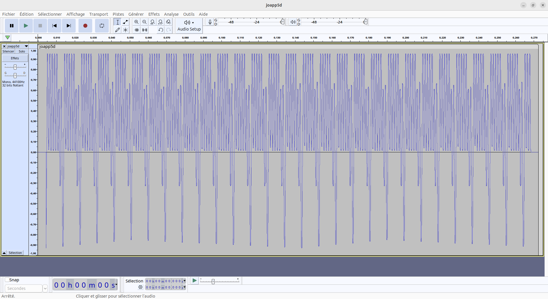
Task: Click the Record button
Action: [x=85, y=26]
